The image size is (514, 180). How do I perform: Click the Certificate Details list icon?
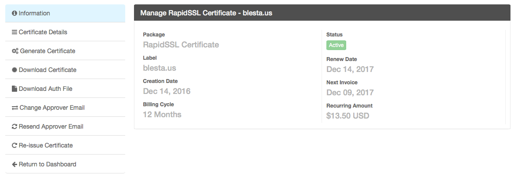coord(14,32)
